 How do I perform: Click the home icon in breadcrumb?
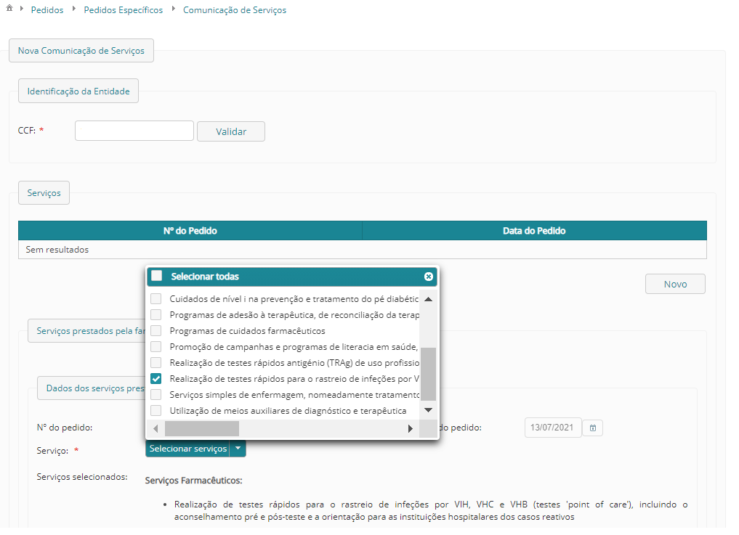[x=9, y=9]
